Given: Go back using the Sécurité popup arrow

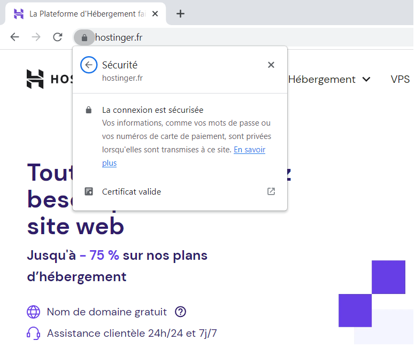Looking at the screenshot, I should tap(89, 65).
